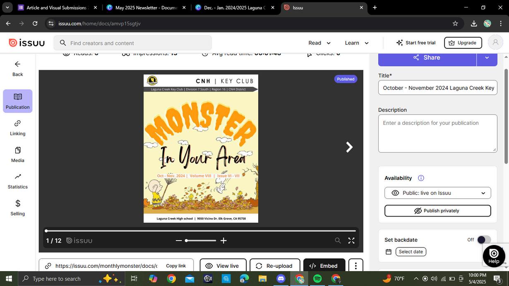This screenshot has width=509, height=286.
Task: Open a new Chrome tab
Action: click(x=375, y=7)
